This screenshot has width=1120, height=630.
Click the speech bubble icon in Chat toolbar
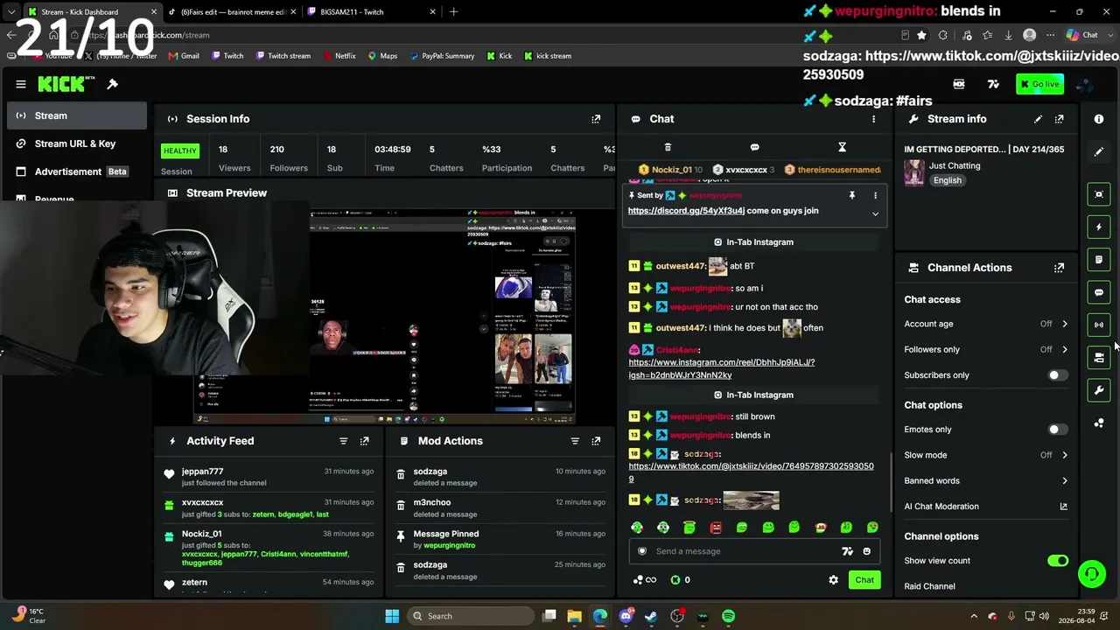pos(754,147)
